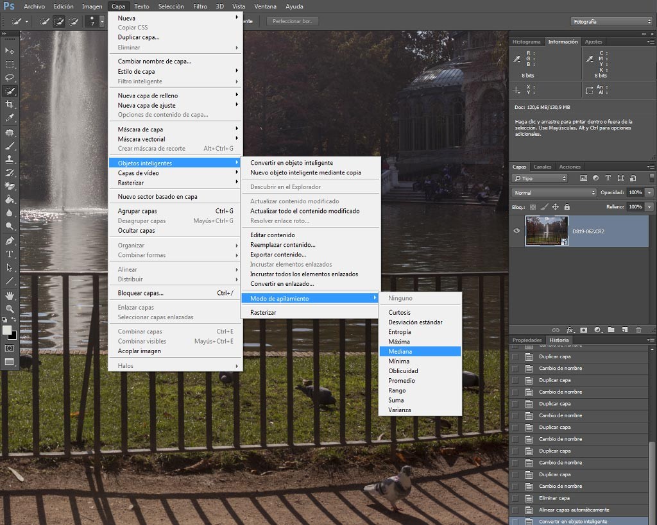Click the layer style fx icon

pos(570,330)
